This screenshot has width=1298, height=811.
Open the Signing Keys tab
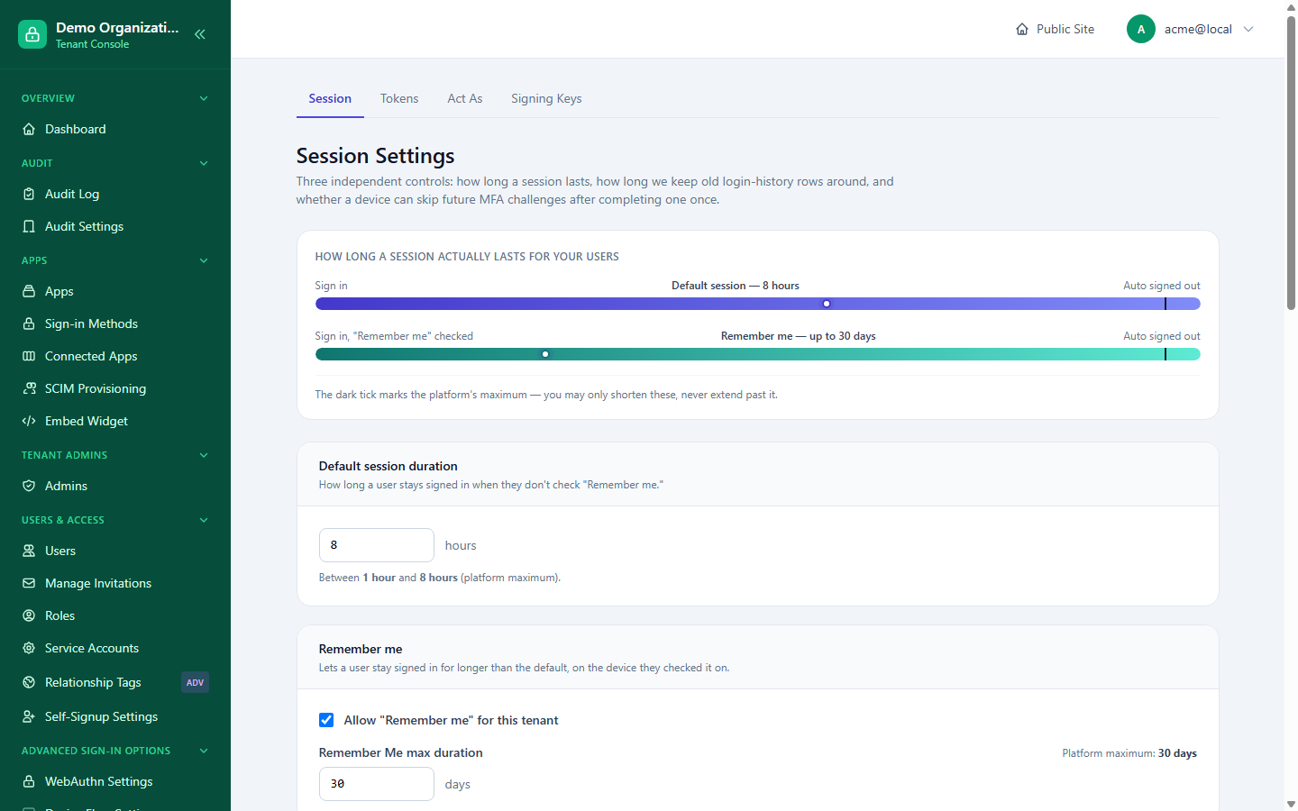point(546,98)
